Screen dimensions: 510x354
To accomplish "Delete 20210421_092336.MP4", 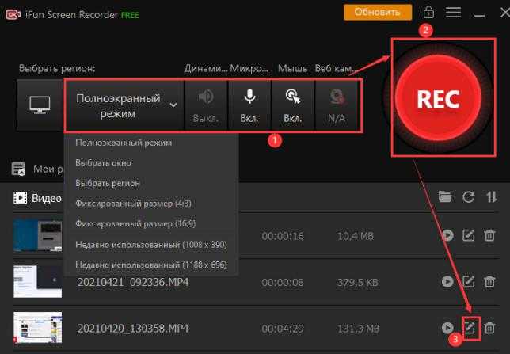I will pos(489,281).
